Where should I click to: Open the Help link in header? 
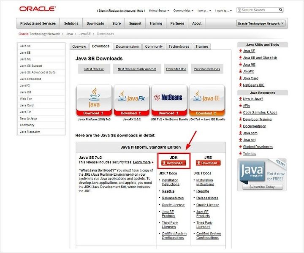point(140,11)
